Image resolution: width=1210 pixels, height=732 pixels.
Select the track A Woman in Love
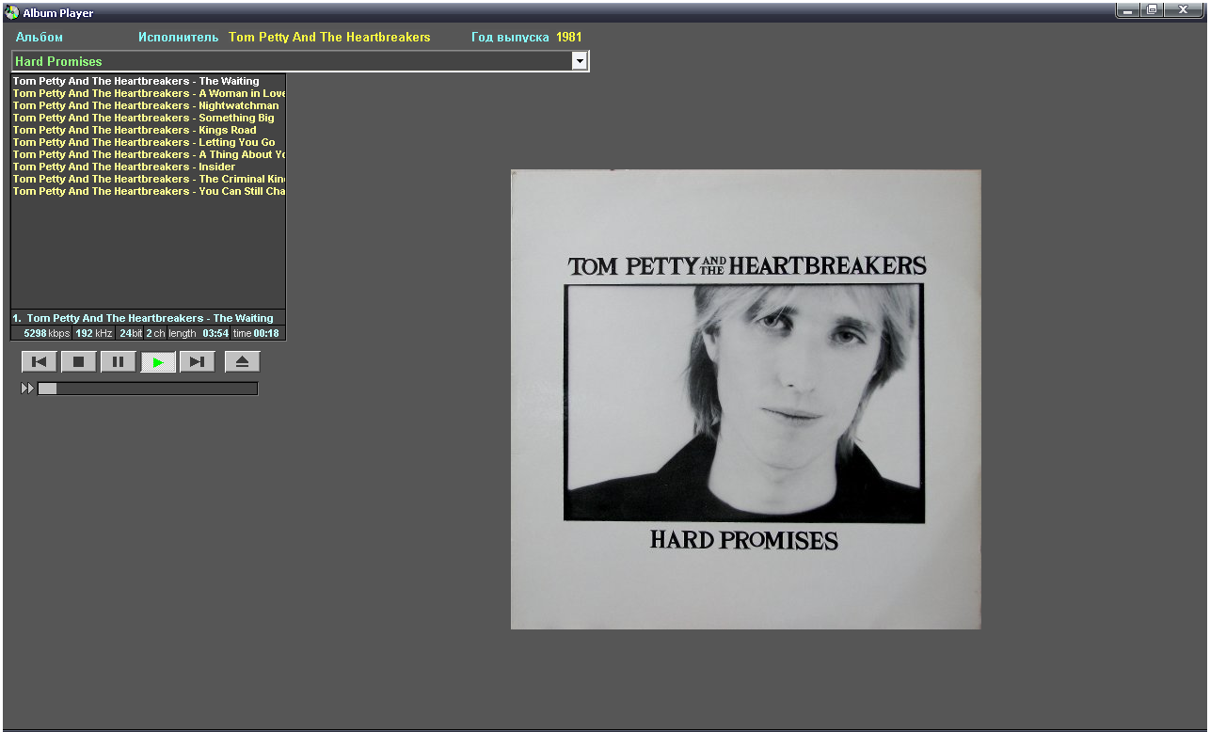pyautogui.click(x=149, y=93)
